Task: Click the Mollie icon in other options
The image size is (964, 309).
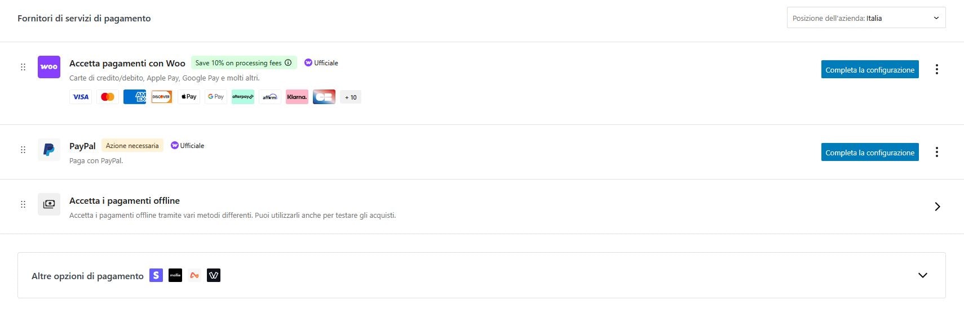Action: click(x=175, y=275)
